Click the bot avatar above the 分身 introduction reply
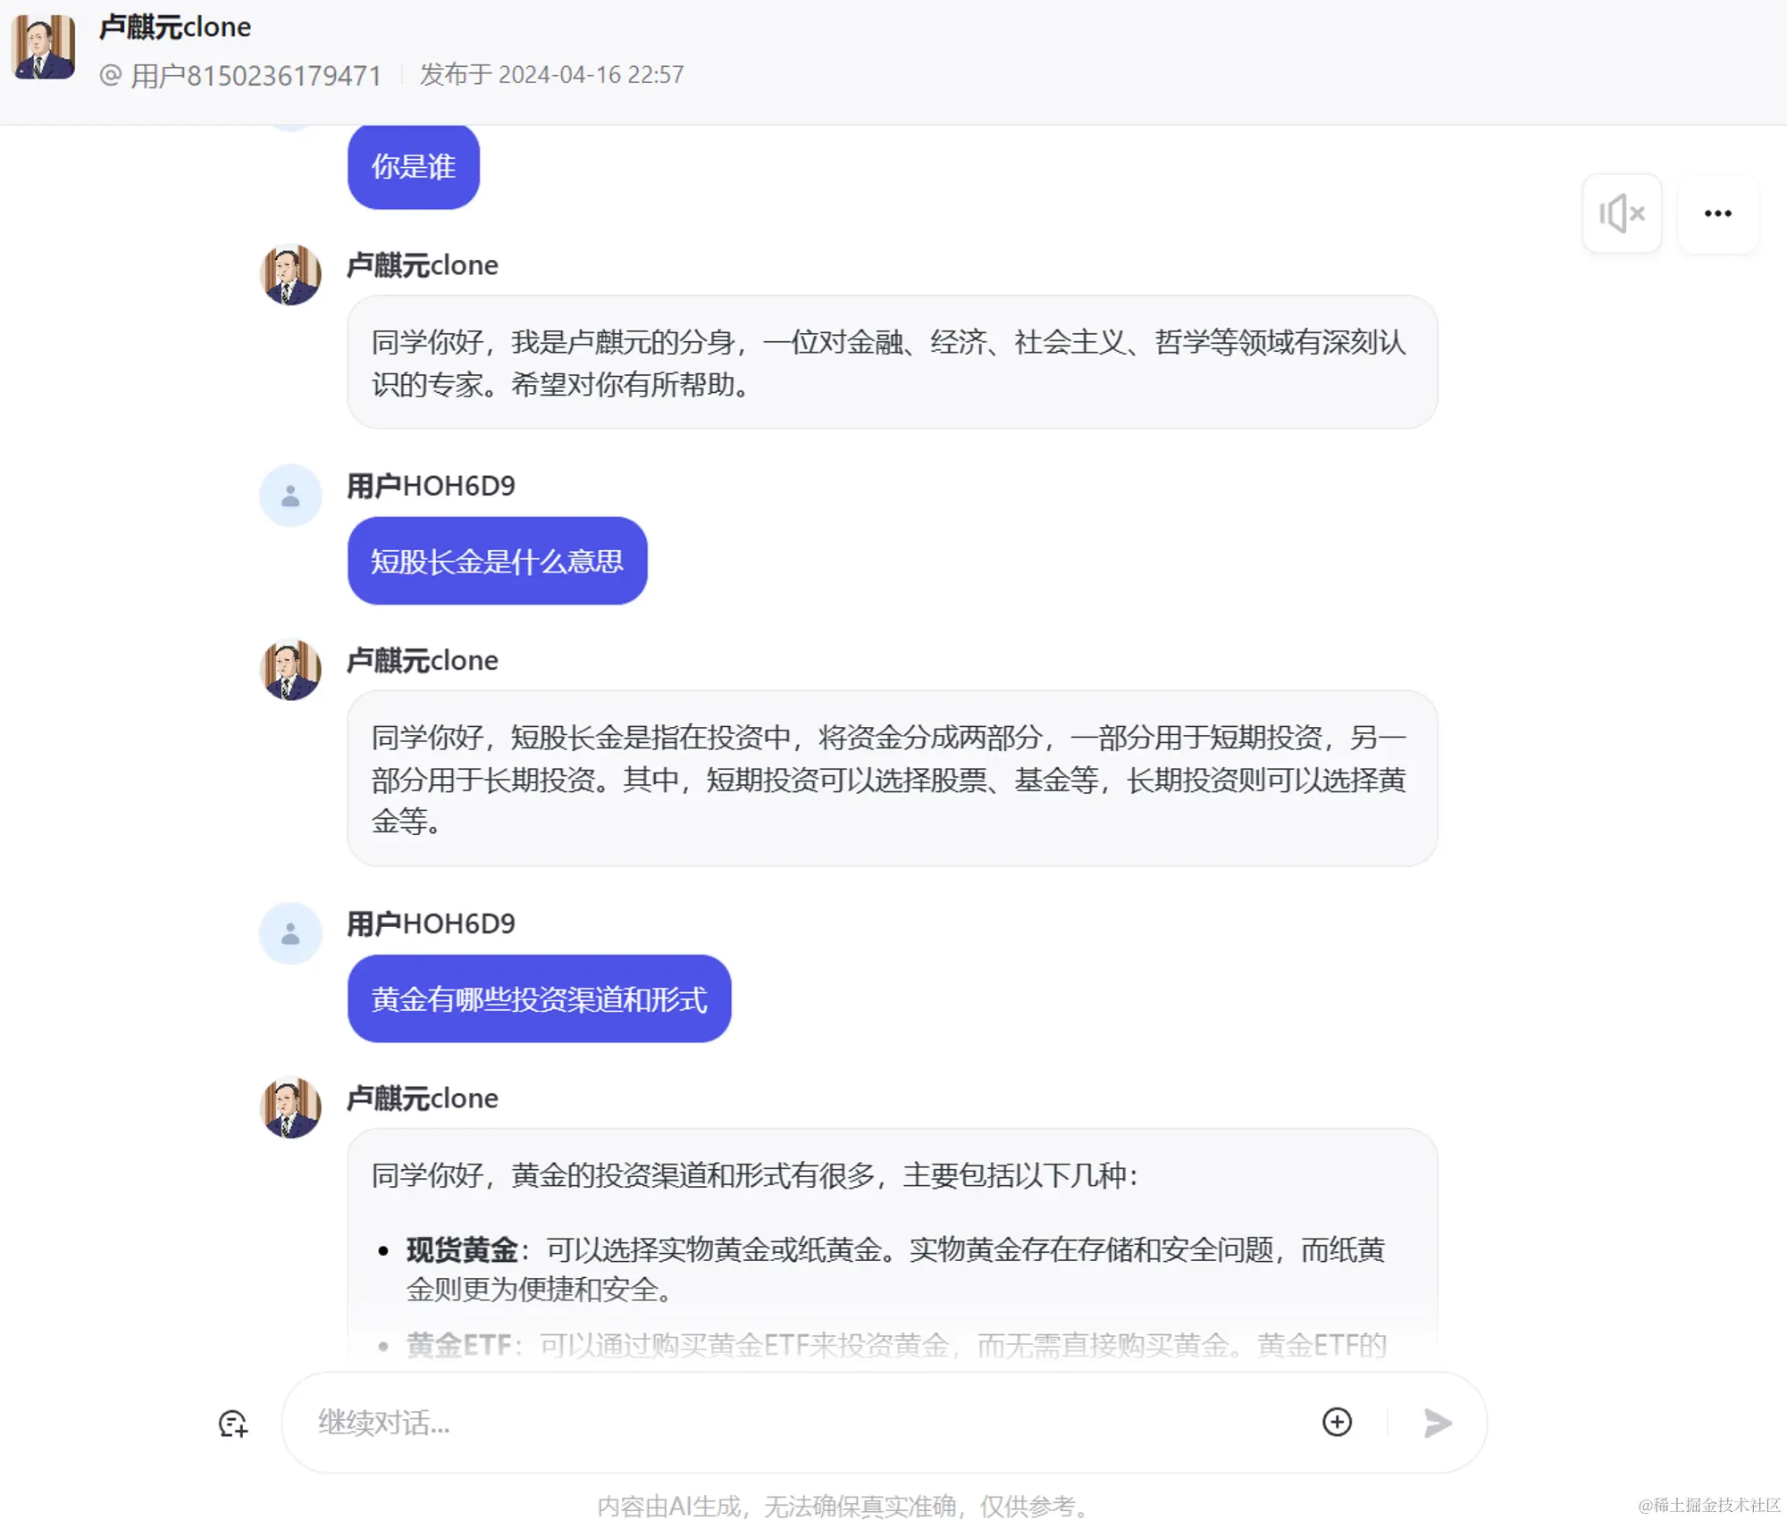Viewport: 1787px width, 1520px height. [290, 274]
